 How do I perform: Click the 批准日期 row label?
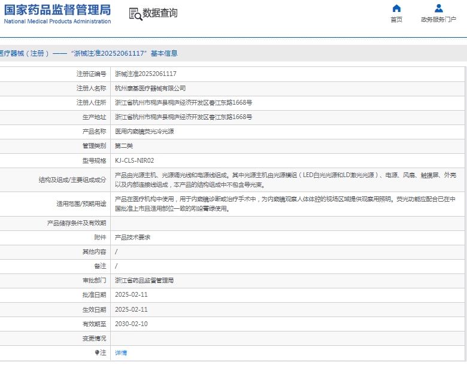[94, 295]
